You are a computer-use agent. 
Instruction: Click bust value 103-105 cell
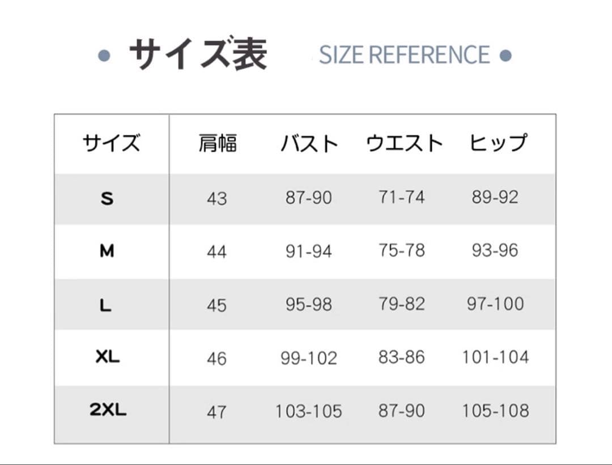309,412
